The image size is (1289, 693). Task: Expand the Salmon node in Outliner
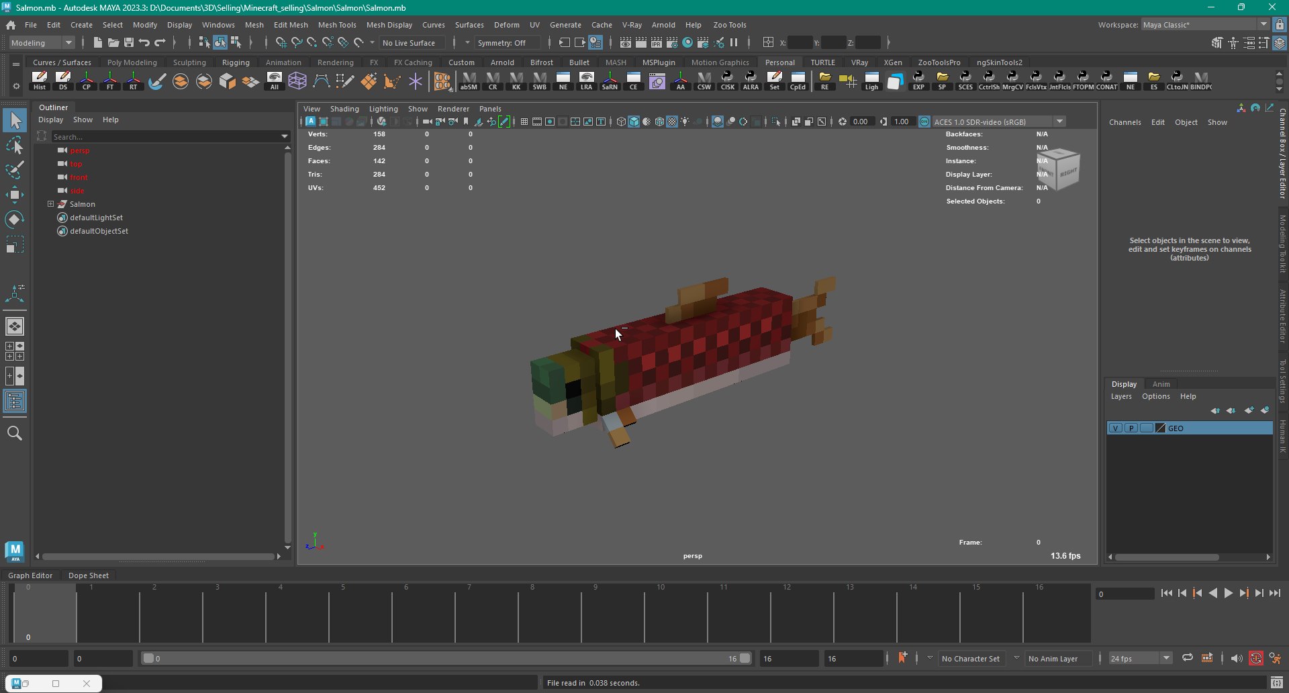point(50,204)
